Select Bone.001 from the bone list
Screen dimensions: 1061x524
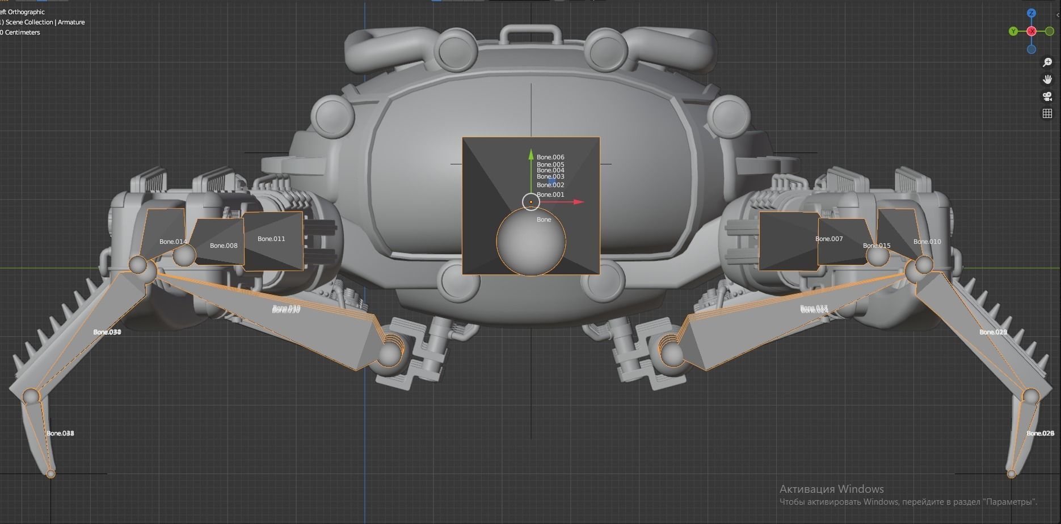pos(550,195)
